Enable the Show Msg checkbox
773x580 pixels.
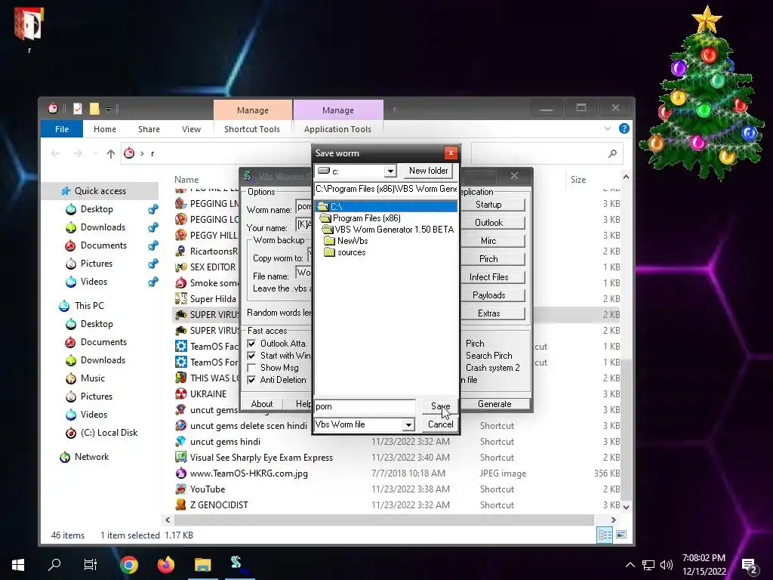point(251,368)
